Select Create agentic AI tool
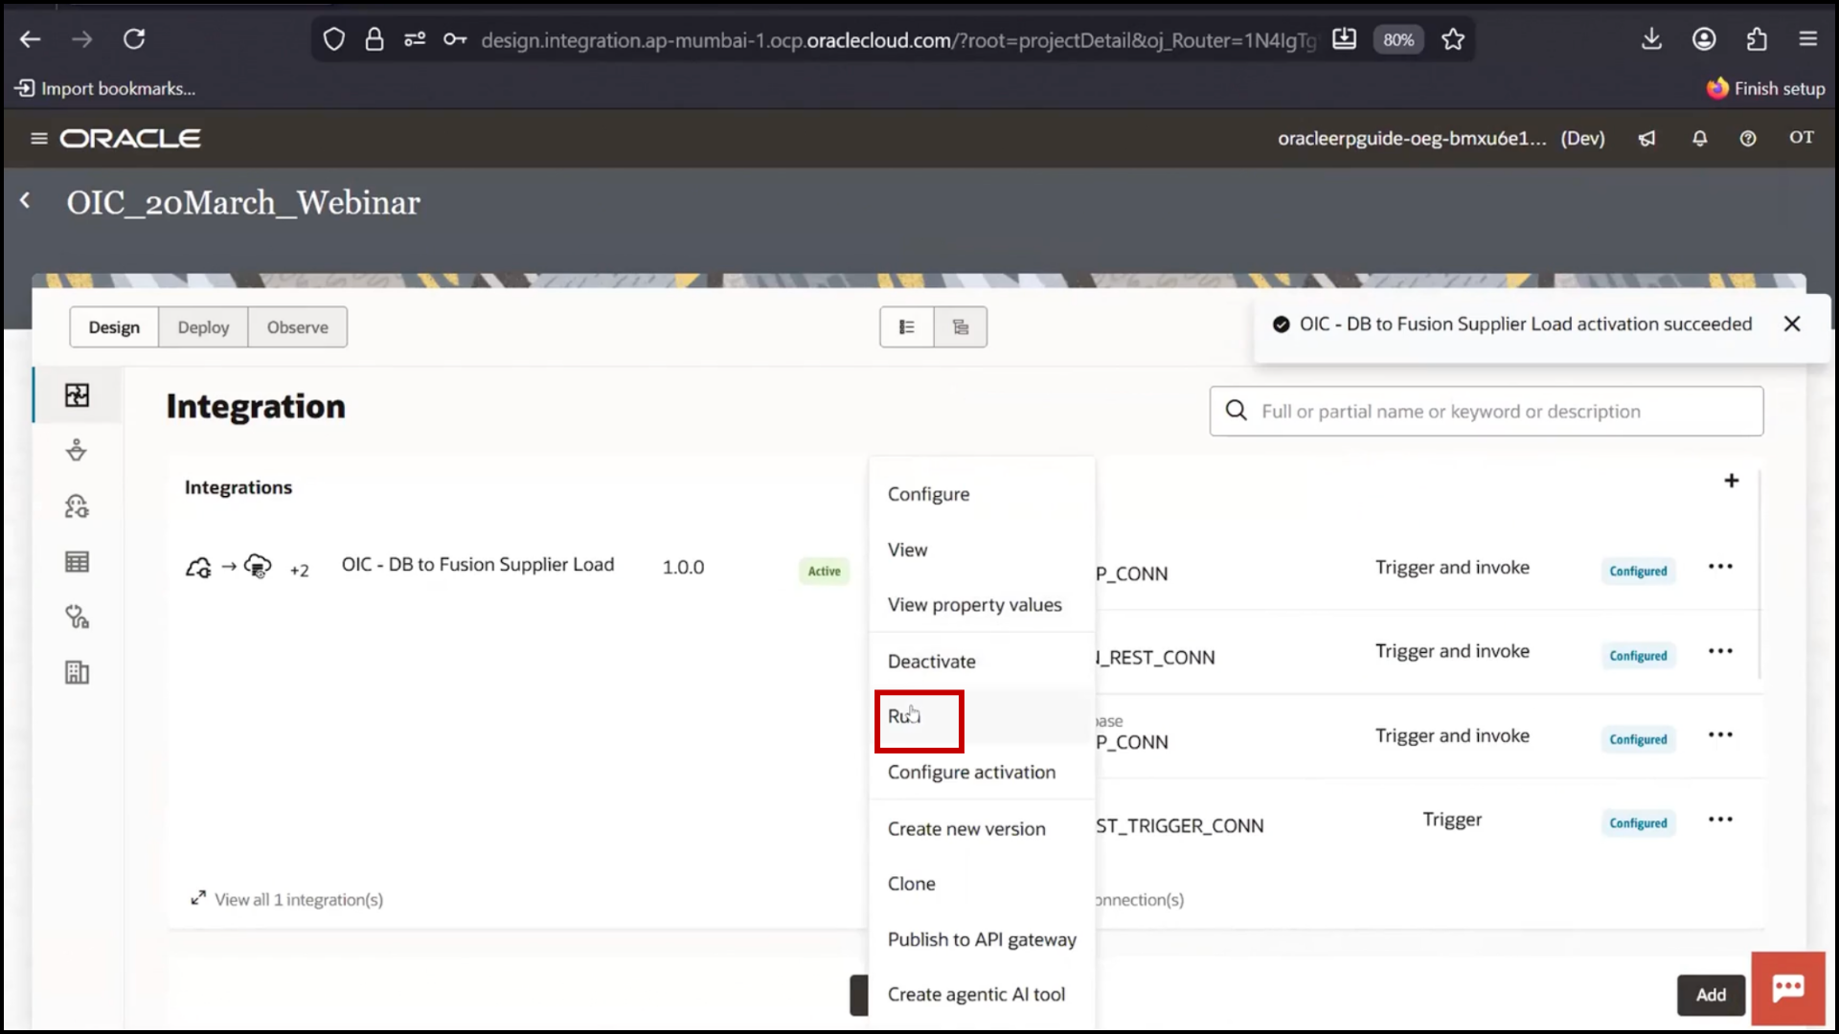Screen dimensions: 1839x1034 coord(982,995)
